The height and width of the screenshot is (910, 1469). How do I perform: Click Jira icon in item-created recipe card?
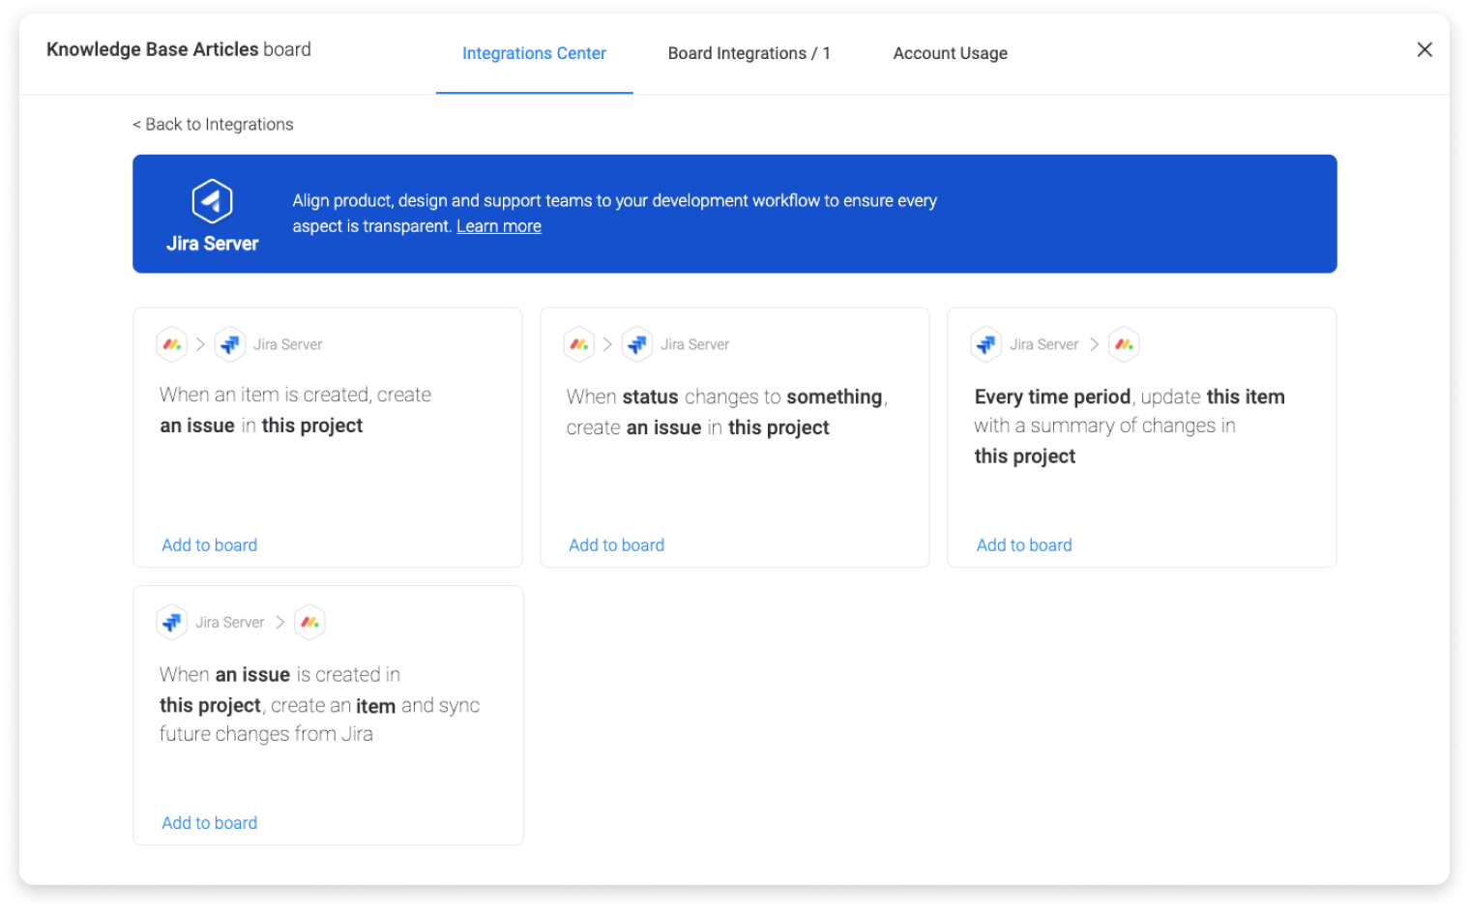point(230,344)
